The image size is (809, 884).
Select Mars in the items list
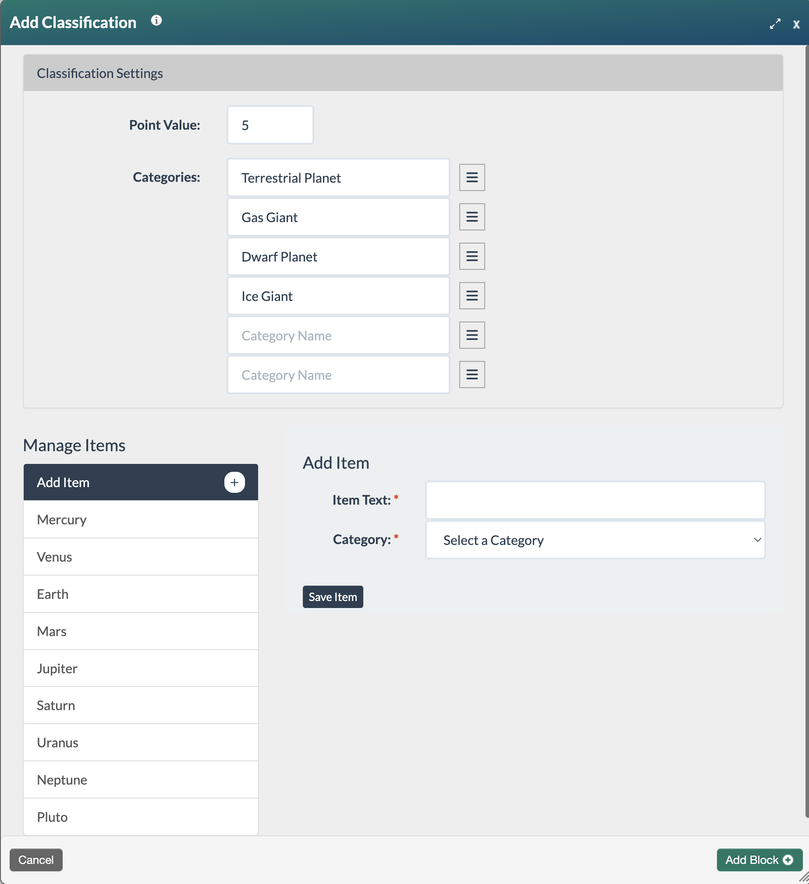141,631
